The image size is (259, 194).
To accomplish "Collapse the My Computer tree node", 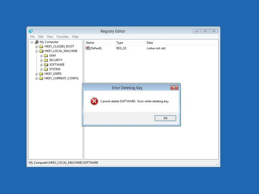I will pyautogui.click(x=32, y=42).
